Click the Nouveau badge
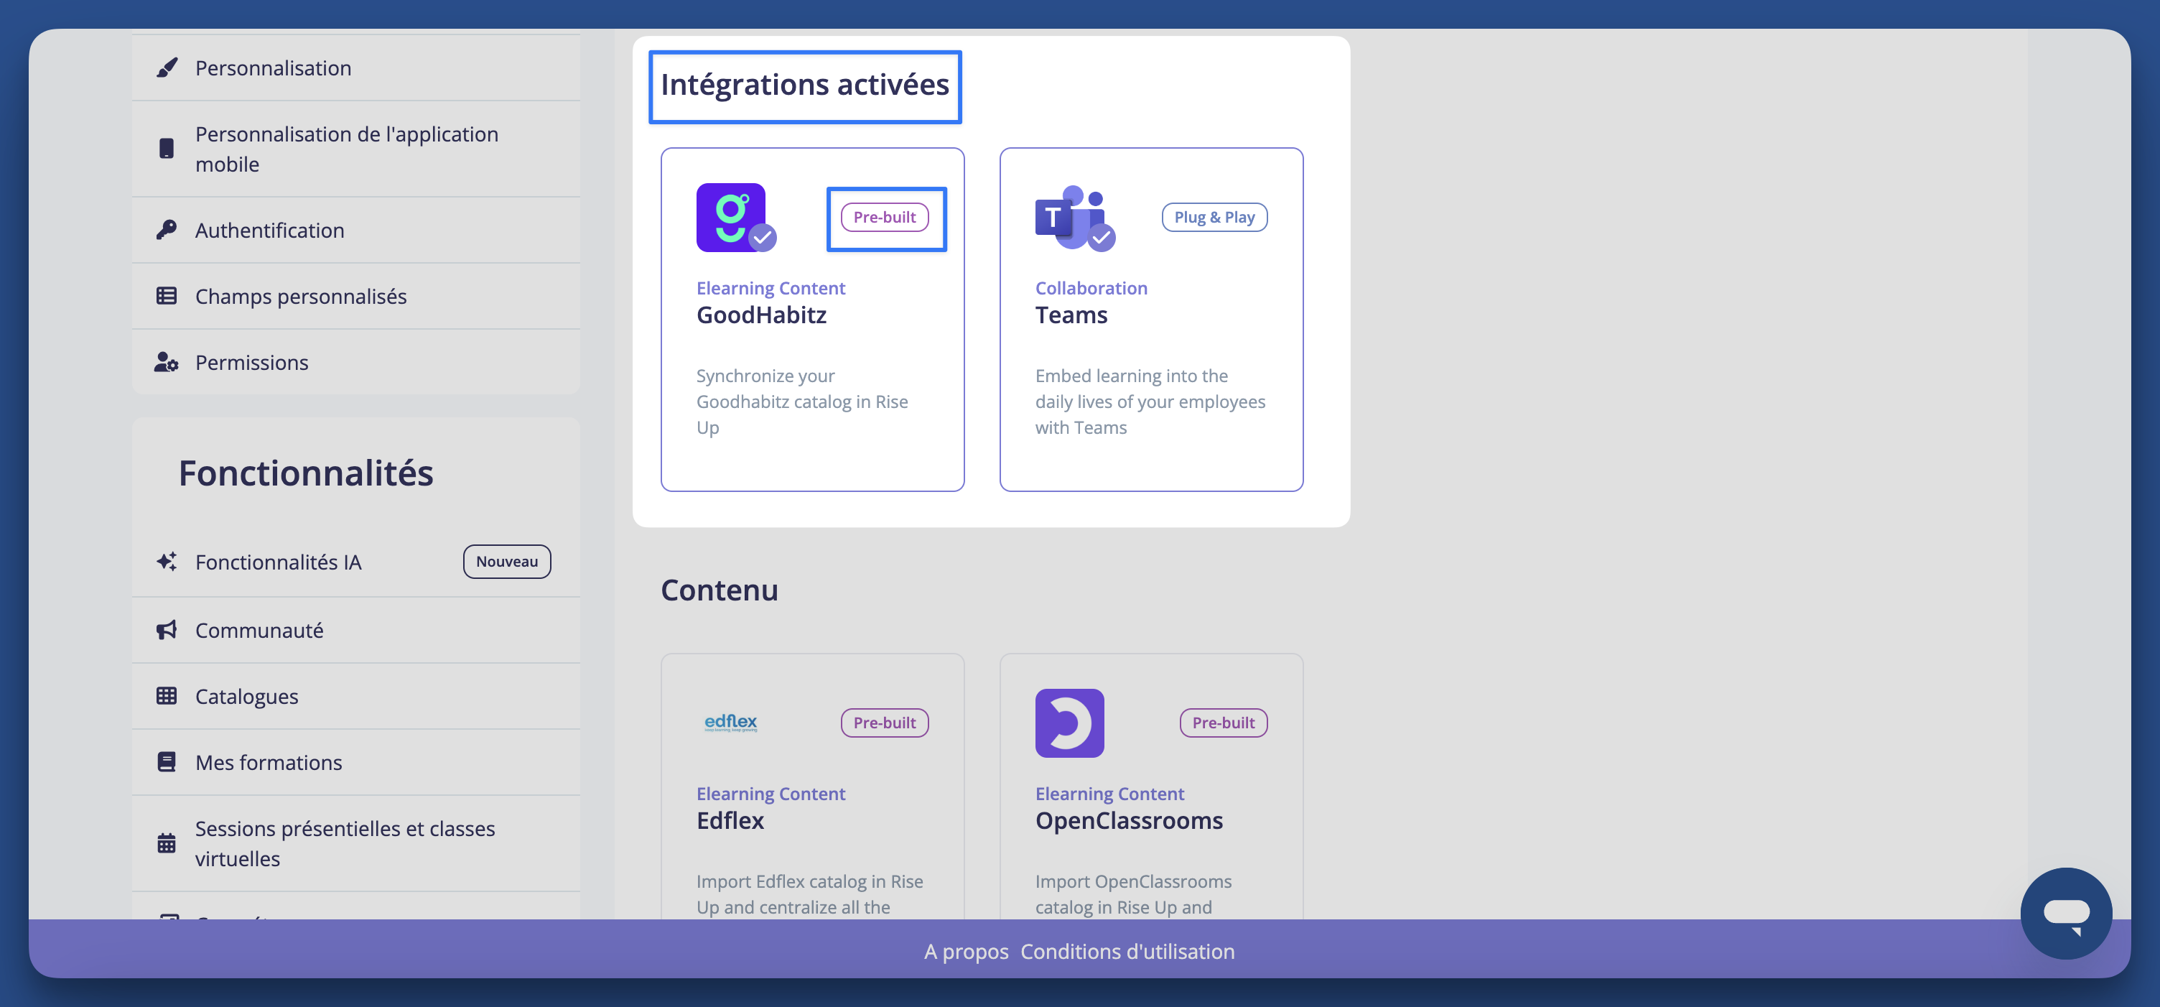This screenshot has height=1007, width=2160. click(x=507, y=562)
